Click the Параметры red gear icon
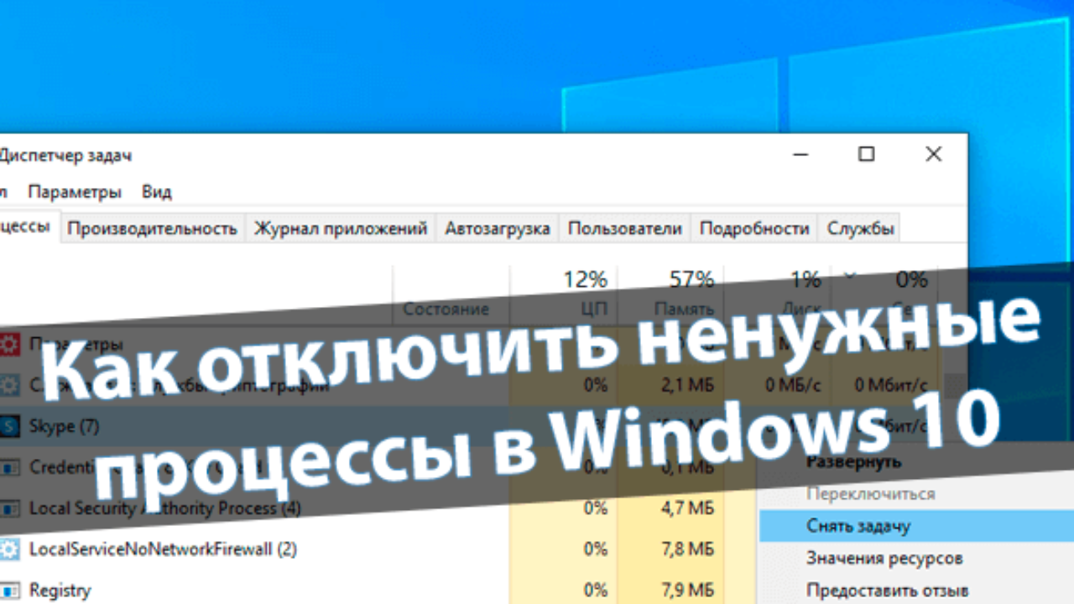This screenshot has height=604, width=1074. point(9,344)
